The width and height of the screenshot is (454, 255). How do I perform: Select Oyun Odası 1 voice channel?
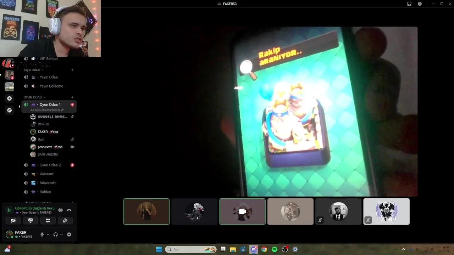tap(49, 106)
